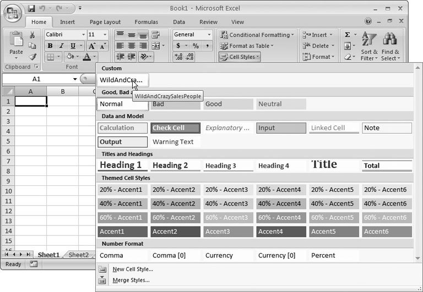Jump to last sheet navigation arrow
The width and height of the screenshot is (423, 292).
coord(28,254)
